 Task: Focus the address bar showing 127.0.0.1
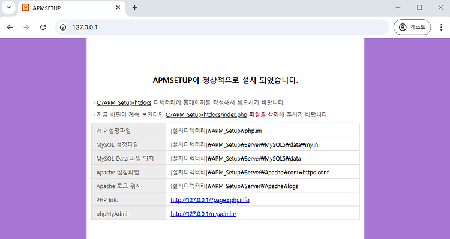pyautogui.click(x=222, y=27)
